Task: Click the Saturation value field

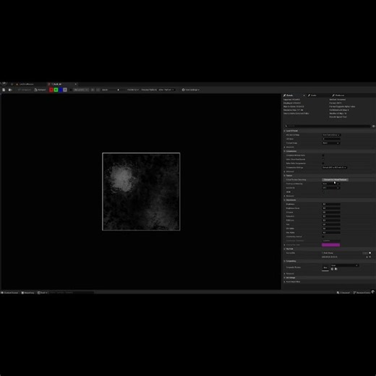Action: pyautogui.click(x=331, y=216)
